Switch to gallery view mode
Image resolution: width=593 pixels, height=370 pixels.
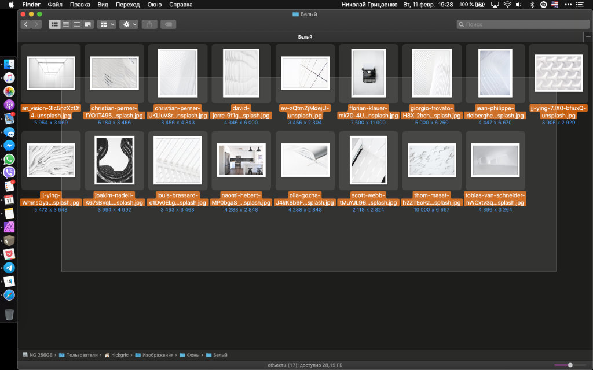click(x=88, y=24)
